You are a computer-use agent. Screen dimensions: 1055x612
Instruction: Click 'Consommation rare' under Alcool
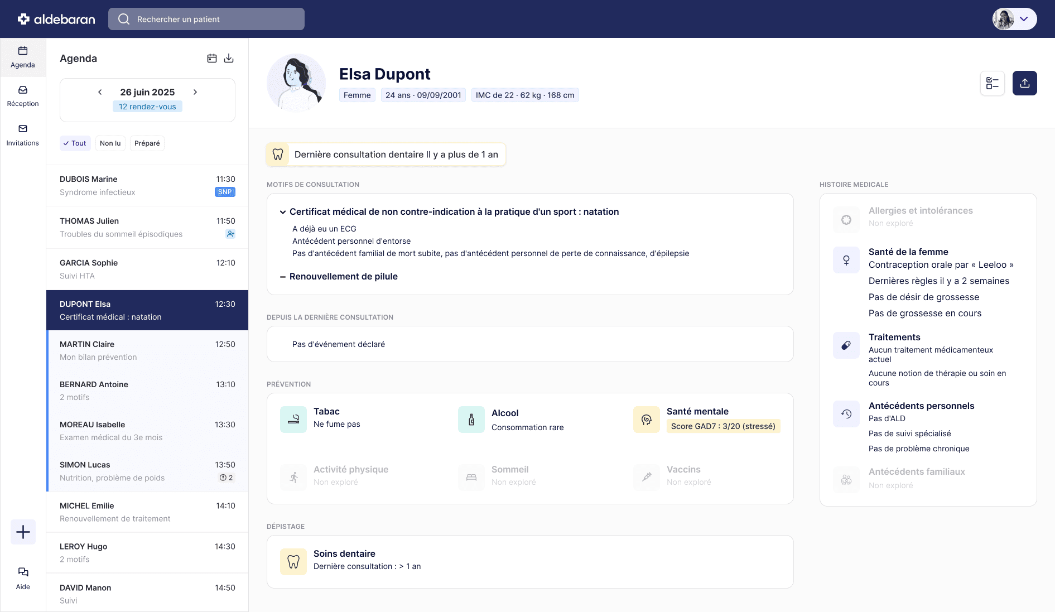point(528,427)
